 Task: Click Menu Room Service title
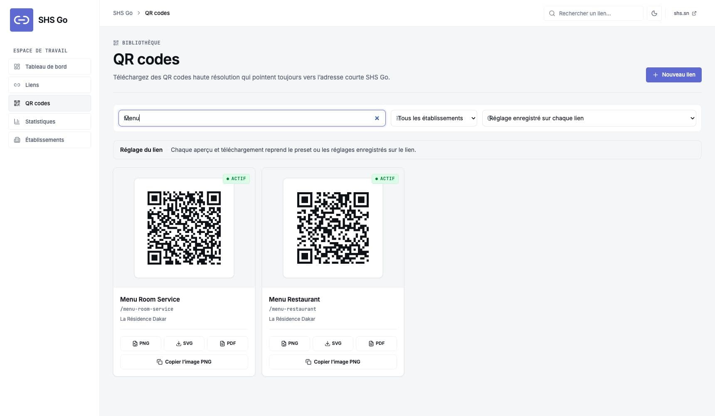pyautogui.click(x=150, y=300)
